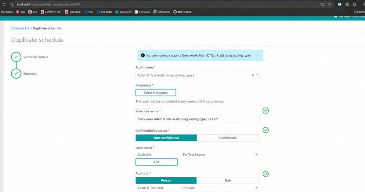Click the Schedule name input field

tap(197, 119)
